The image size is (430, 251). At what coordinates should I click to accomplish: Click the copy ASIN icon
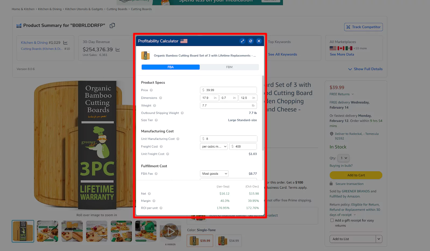click(112, 26)
